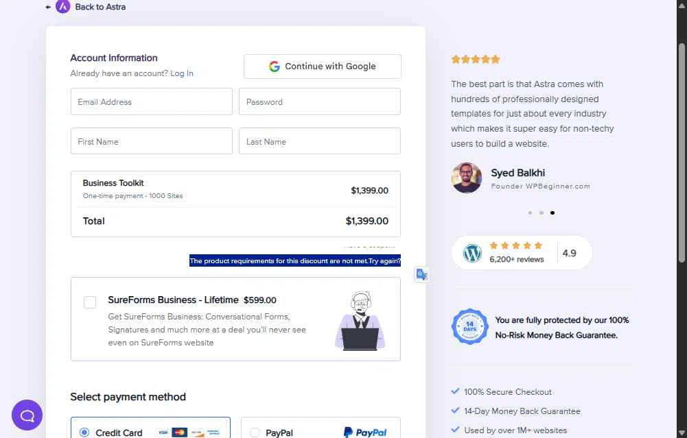Click the Account Information heading
This screenshot has width=687, height=438.
(114, 58)
